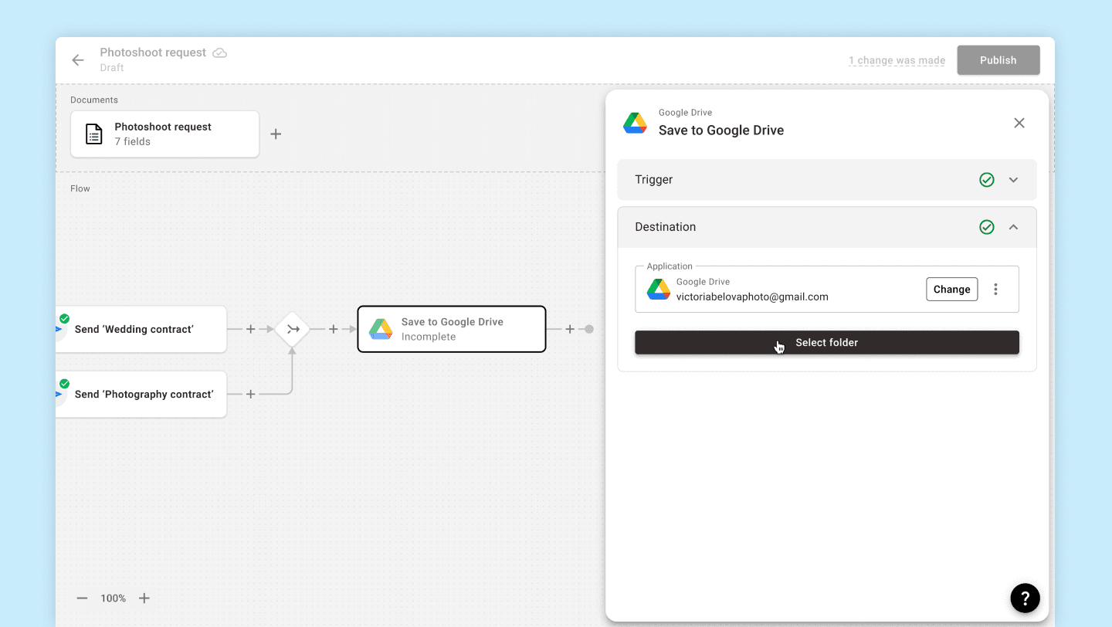This screenshot has width=1112, height=627.
Task: Open '1 change was made' link
Action: tap(897, 60)
